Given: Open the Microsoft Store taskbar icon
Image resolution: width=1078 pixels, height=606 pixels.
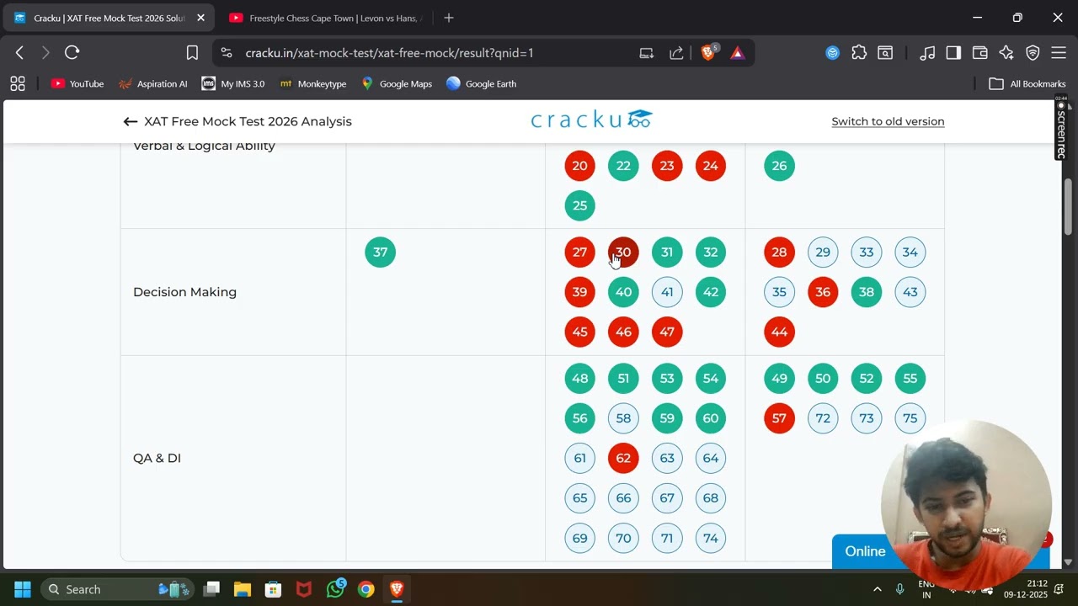Looking at the screenshot, I should pyautogui.click(x=273, y=589).
